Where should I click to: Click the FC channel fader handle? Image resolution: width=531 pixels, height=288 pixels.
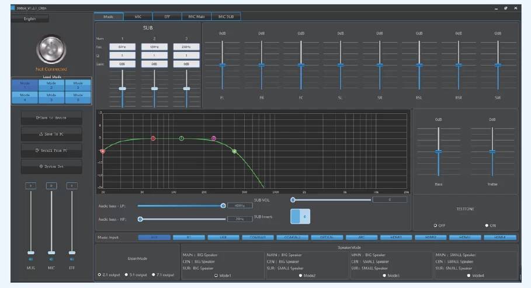[x=301, y=65]
